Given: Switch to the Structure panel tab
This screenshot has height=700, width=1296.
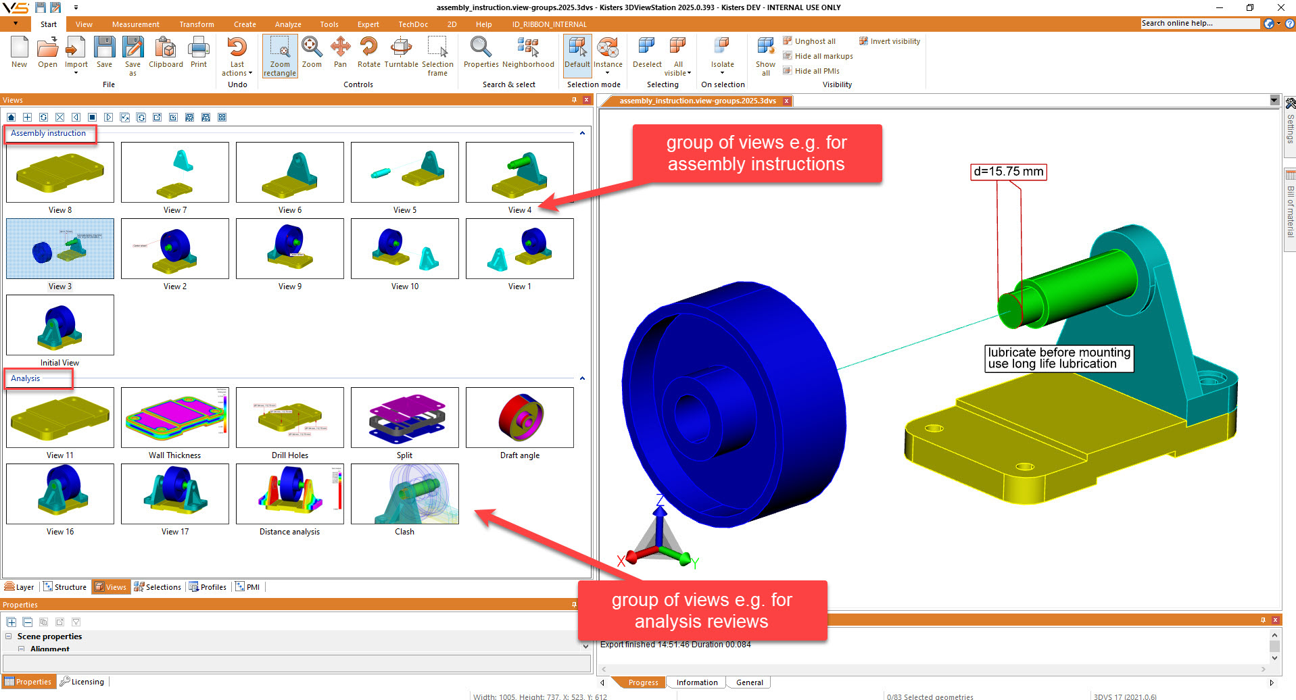Looking at the screenshot, I should pyautogui.click(x=65, y=587).
